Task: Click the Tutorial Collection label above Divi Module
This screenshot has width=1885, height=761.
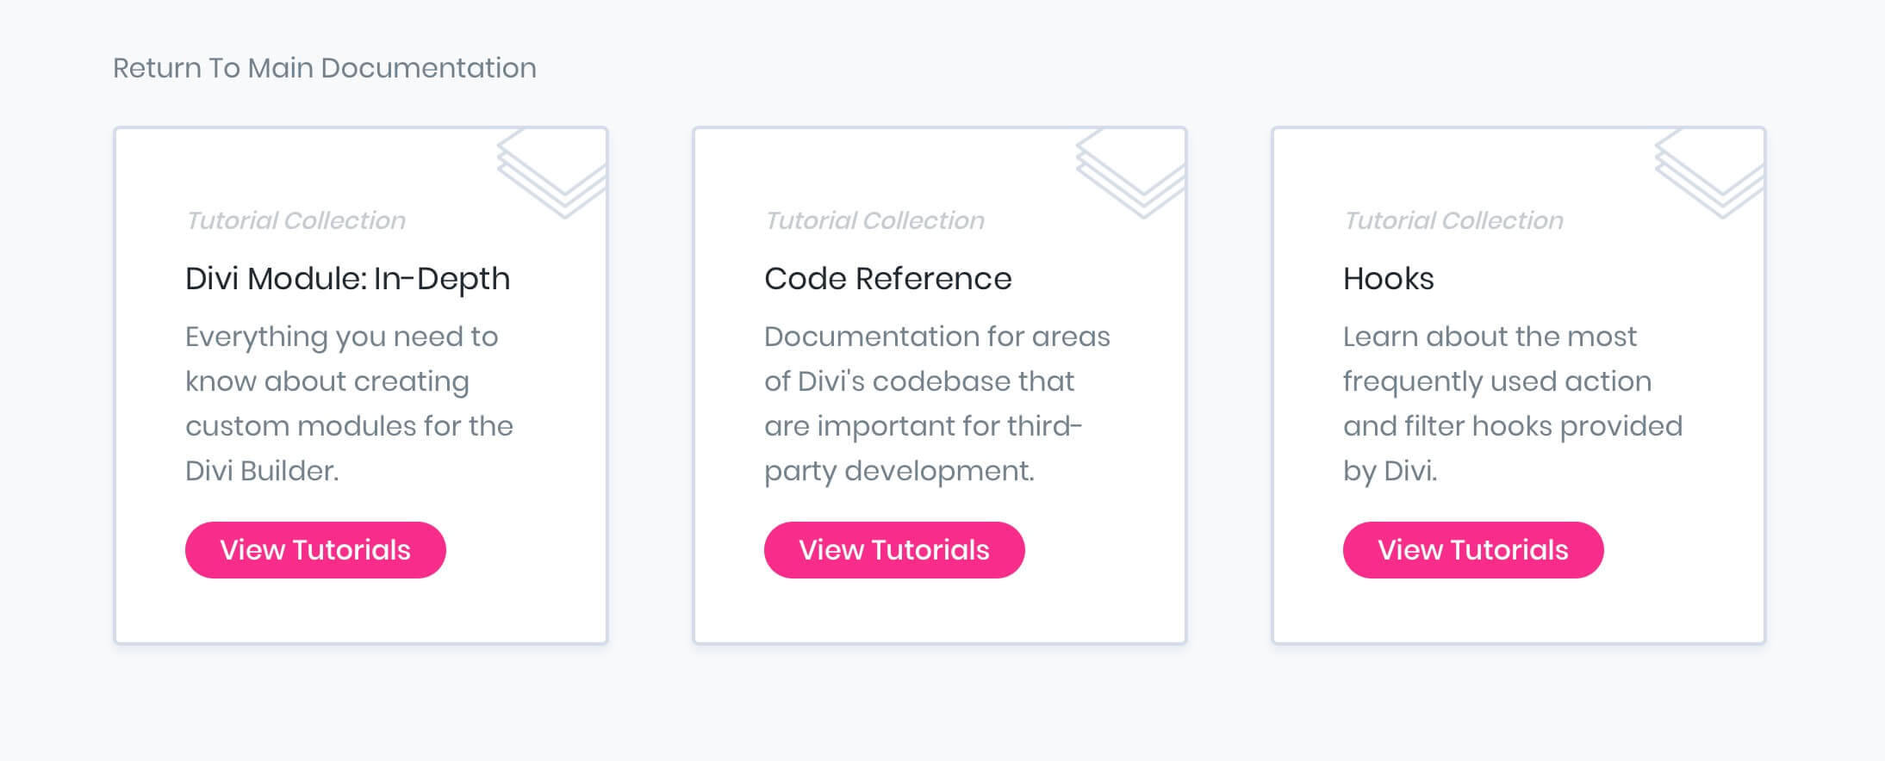Action: [296, 220]
